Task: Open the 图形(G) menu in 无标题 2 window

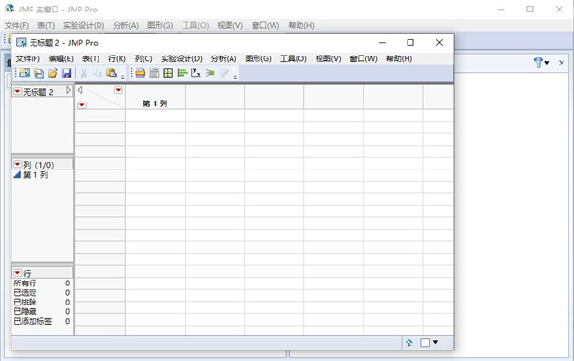Action: coord(258,59)
